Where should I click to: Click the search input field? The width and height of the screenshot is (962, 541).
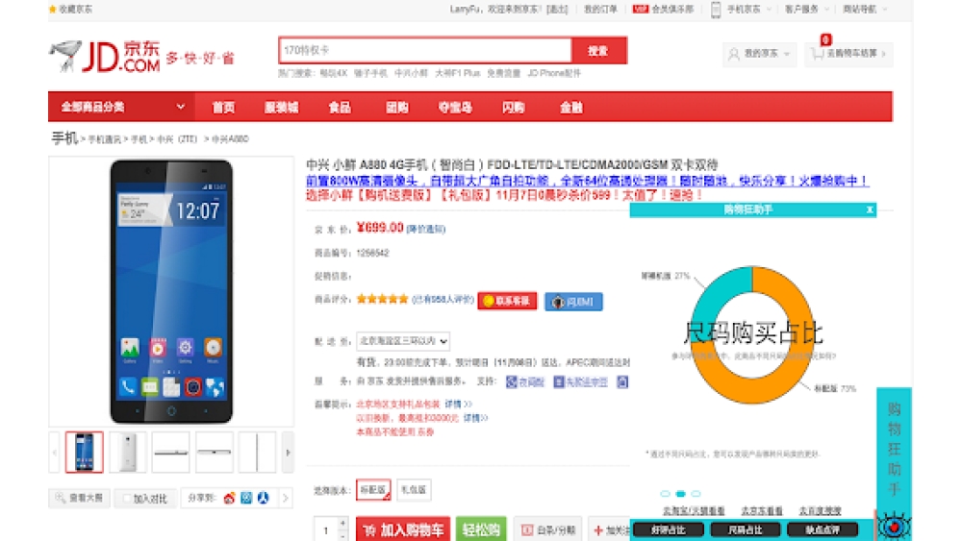[425, 50]
